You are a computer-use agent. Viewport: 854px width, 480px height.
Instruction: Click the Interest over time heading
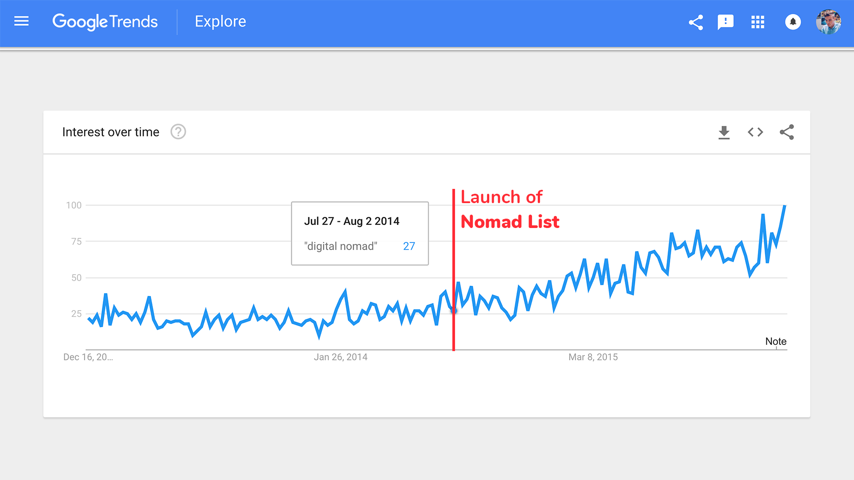111,132
